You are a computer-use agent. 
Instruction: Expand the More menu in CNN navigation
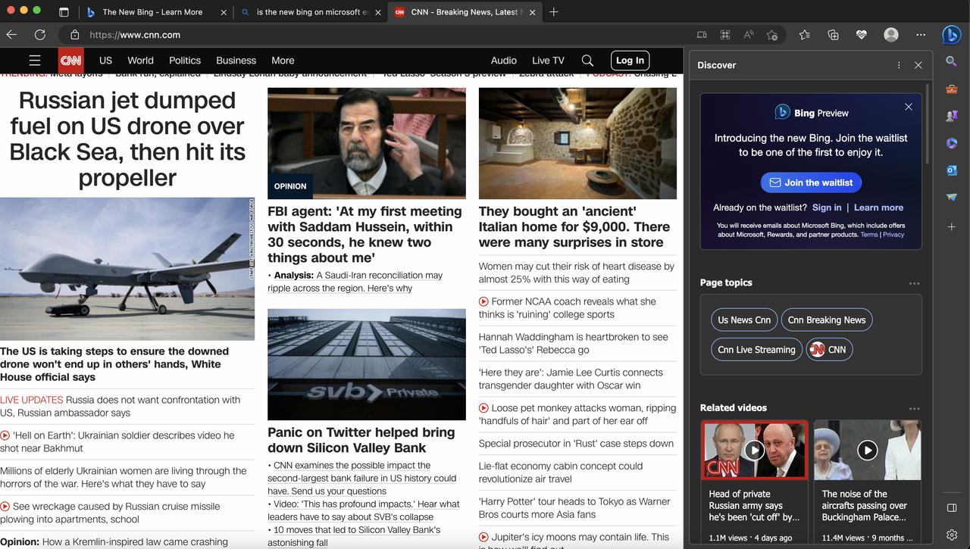click(282, 60)
